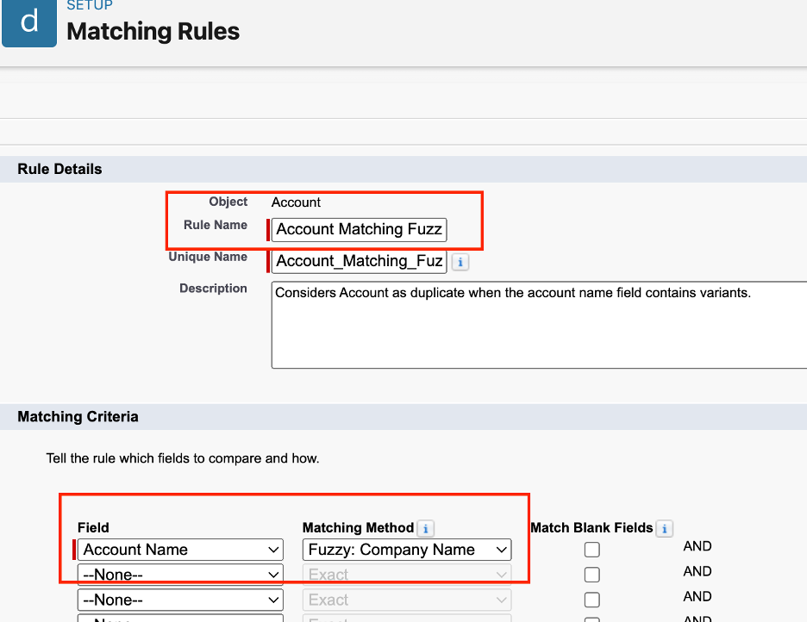
Task: Click the Rule Details section header bar
Action: point(60,169)
